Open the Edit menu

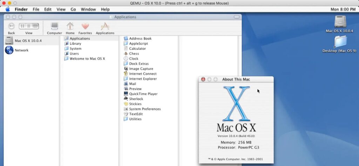(x=48, y=9)
